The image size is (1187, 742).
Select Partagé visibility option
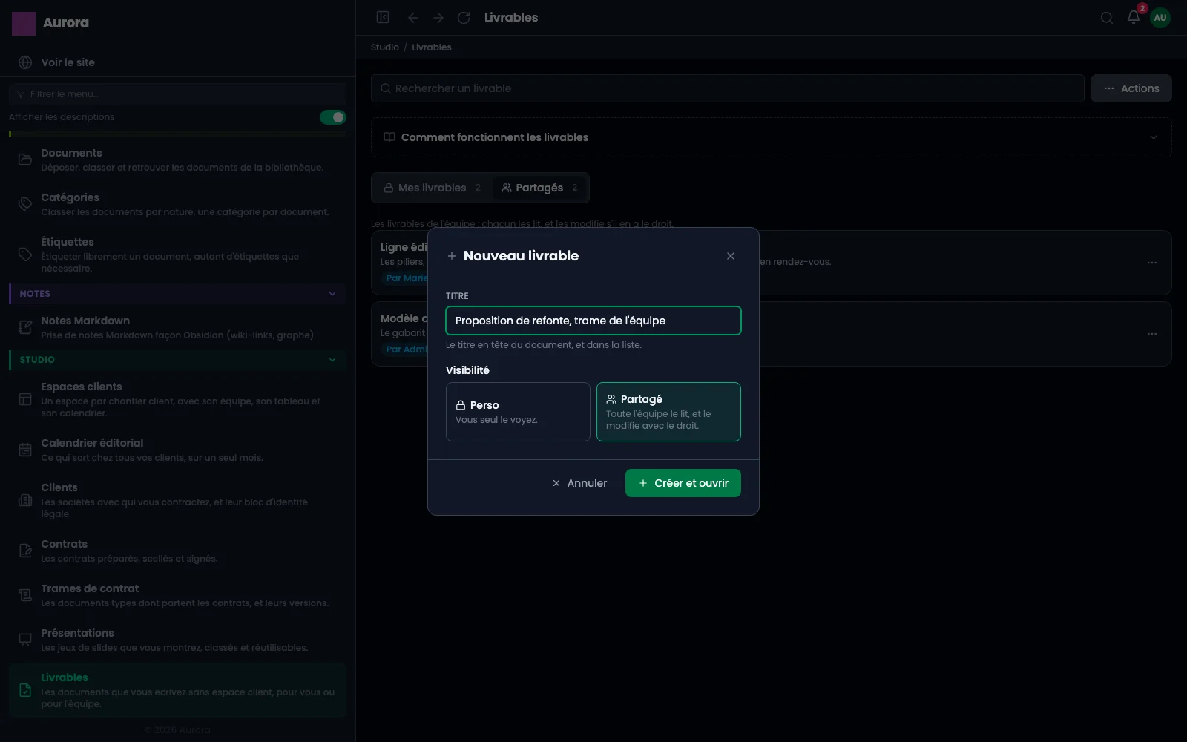pos(668,412)
